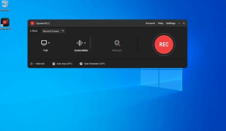Open the Record Screen mode dropdown
226x131 pixels.
(53, 31)
